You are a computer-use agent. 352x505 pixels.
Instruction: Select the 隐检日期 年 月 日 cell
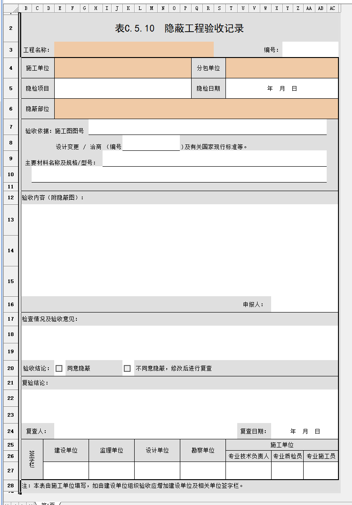282,88
